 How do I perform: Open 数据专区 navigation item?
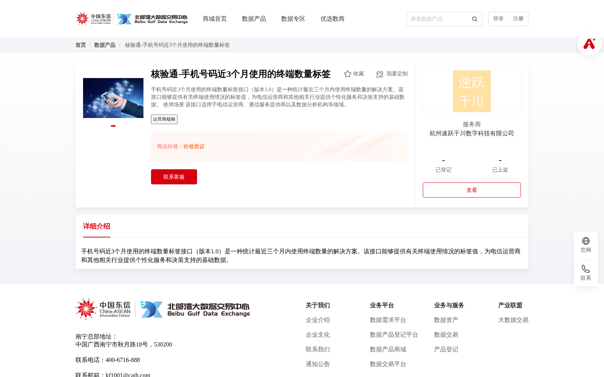(x=293, y=19)
